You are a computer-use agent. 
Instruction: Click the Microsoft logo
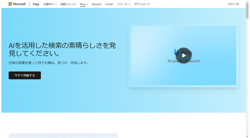(17, 4)
